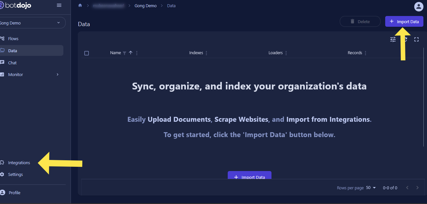427x204 pixels.
Task: Open the Gong Demo project dropdown
Action: pyautogui.click(x=32, y=23)
